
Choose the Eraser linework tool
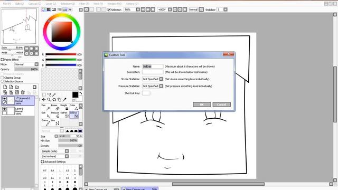tap(55, 107)
